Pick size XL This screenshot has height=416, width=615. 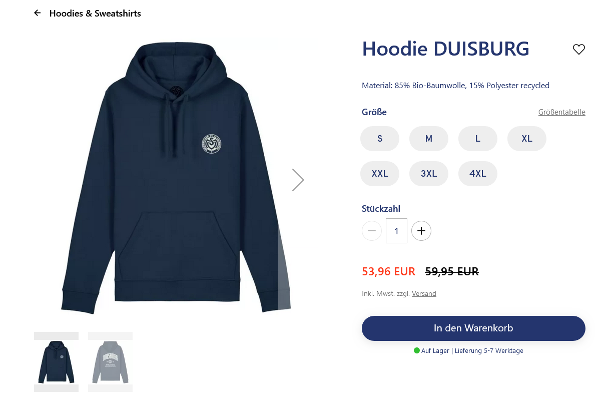pos(527,139)
